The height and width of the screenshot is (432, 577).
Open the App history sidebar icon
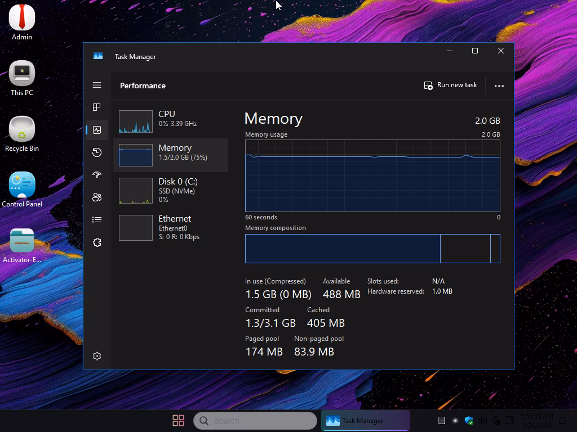(x=97, y=152)
